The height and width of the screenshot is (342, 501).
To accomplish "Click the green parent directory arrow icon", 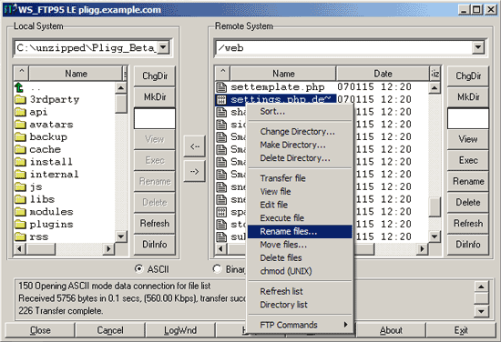I will tap(19, 87).
